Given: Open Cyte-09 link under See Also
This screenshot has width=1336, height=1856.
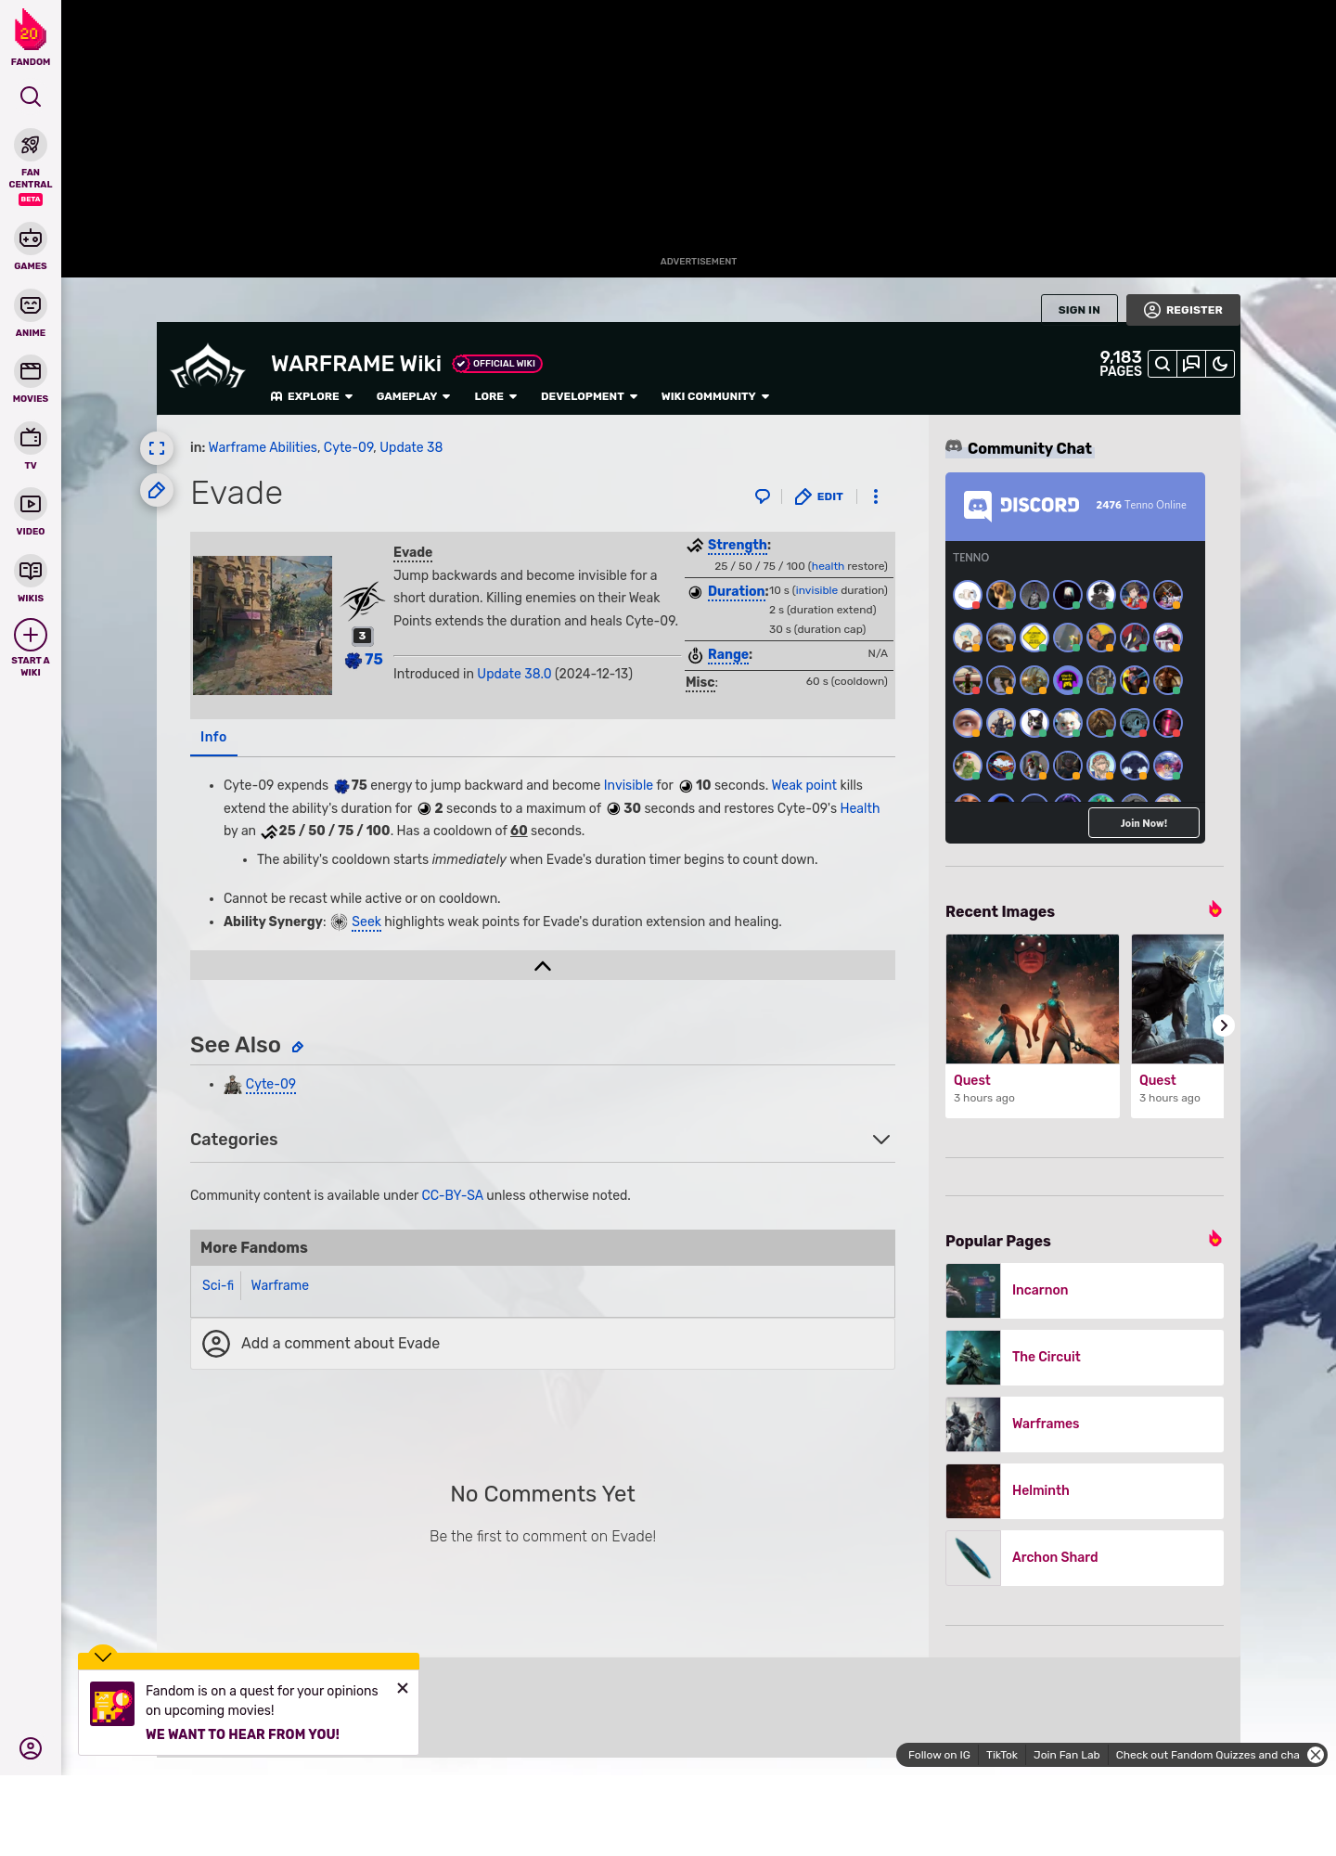Looking at the screenshot, I should (270, 1084).
